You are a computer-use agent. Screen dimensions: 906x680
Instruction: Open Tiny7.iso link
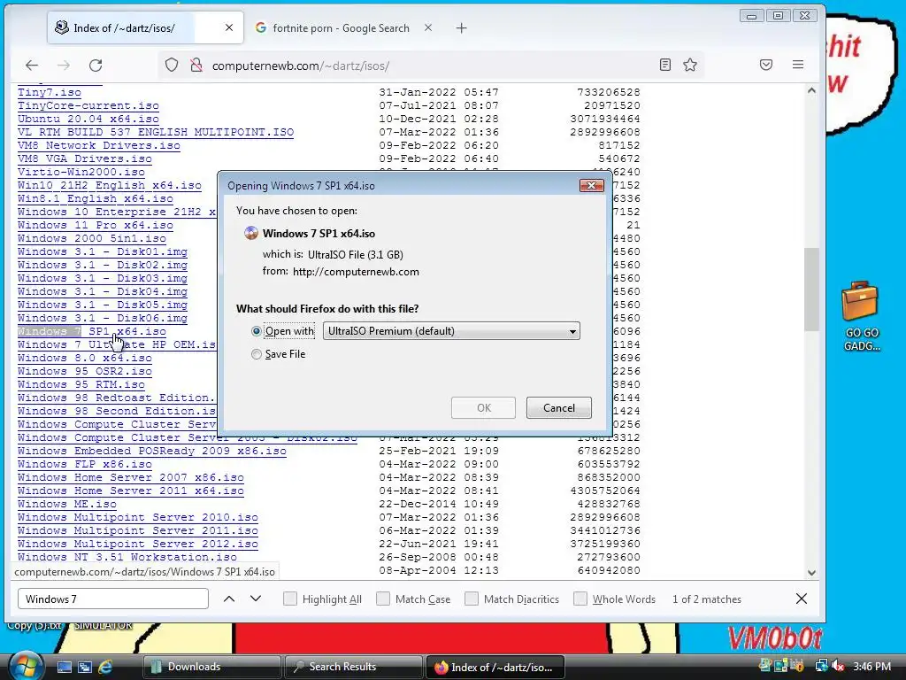(50, 92)
